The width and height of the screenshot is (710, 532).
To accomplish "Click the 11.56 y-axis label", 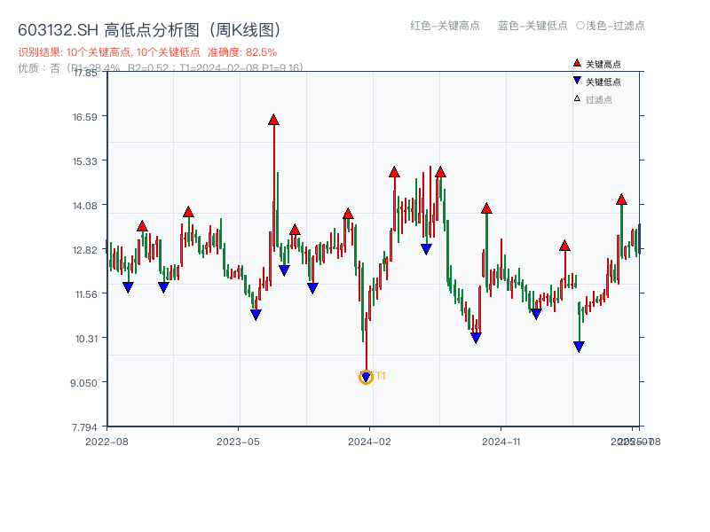I will click(86, 294).
